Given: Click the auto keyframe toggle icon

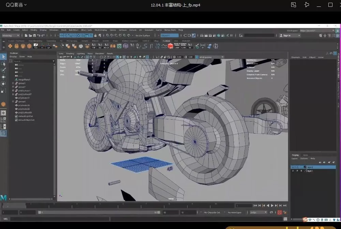Looking at the screenshot, I should pyautogui.click(x=280, y=212).
